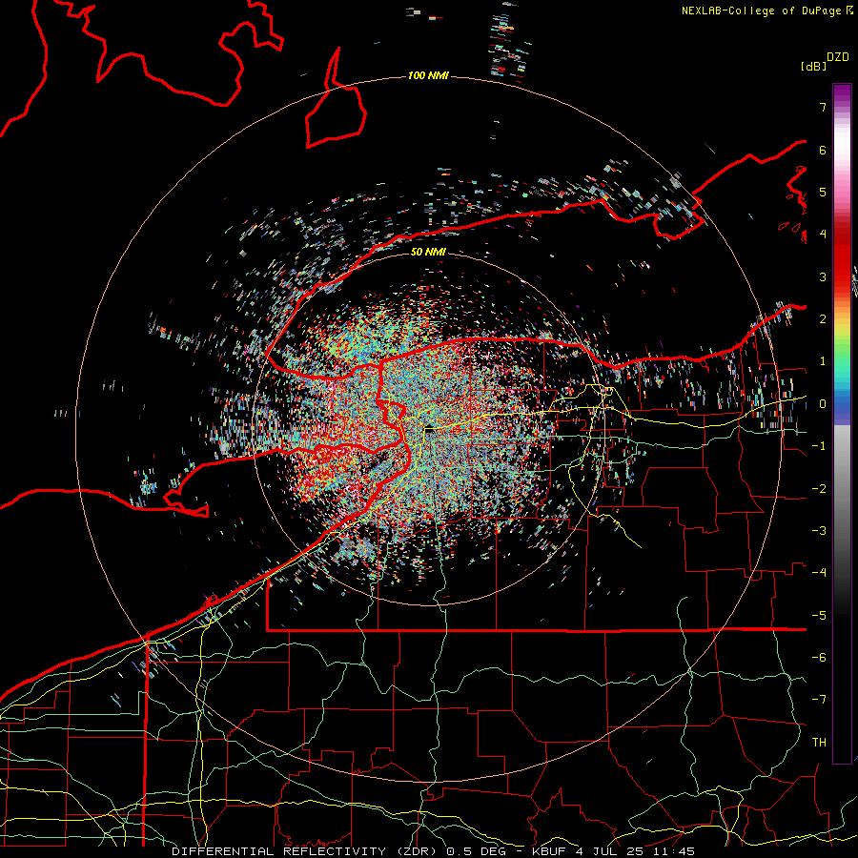Screen dimensions: 858x858
Task: Click the color scale bar legend
Action: (842, 423)
